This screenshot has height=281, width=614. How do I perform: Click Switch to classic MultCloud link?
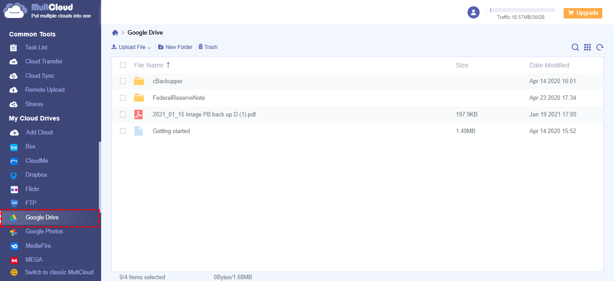(59, 272)
